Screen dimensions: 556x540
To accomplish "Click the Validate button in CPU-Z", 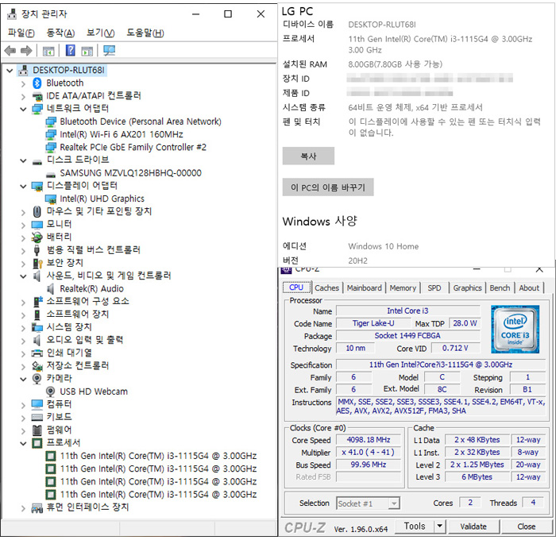I will point(473,526).
